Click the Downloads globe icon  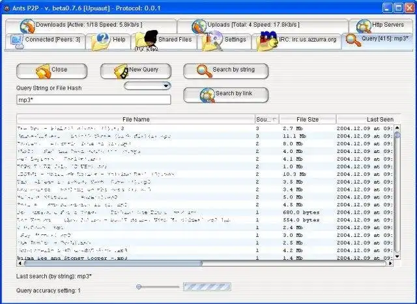27,26
